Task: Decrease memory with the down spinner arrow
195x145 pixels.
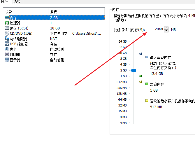Action: click(x=166, y=31)
